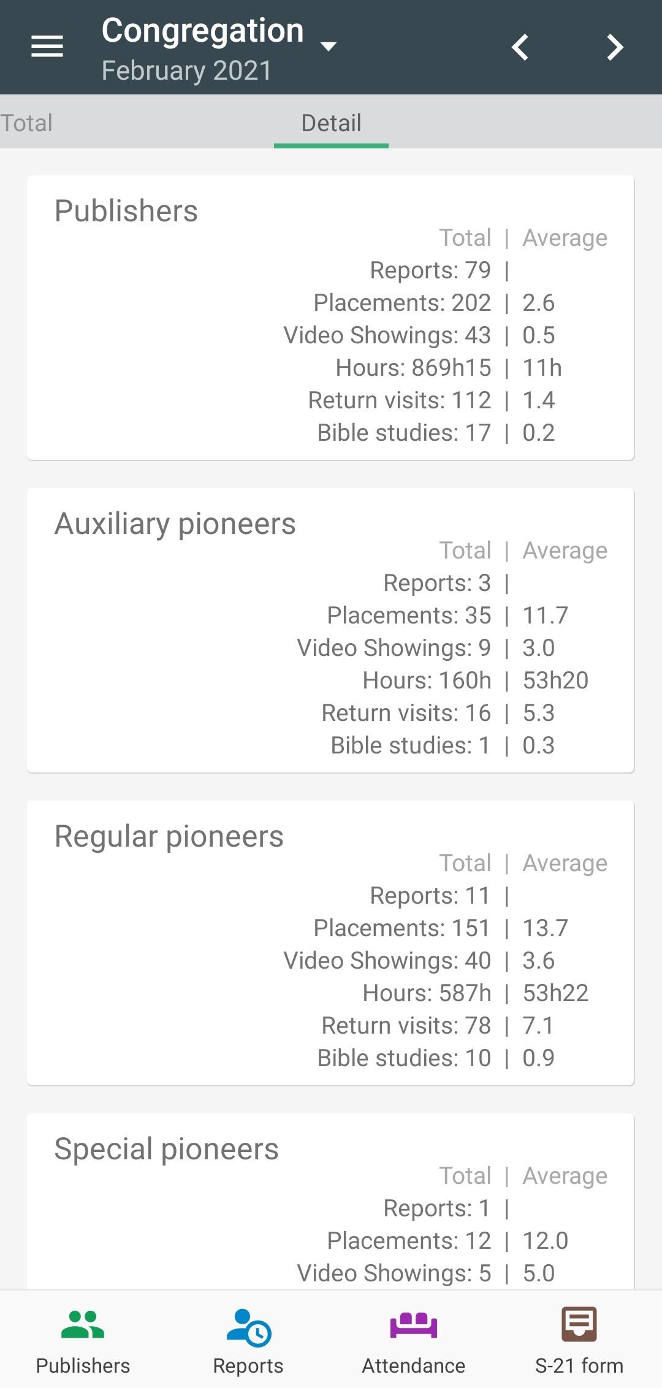Go to next month with right chevron
Screen dimensions: 662x1388
coord(615,47)
